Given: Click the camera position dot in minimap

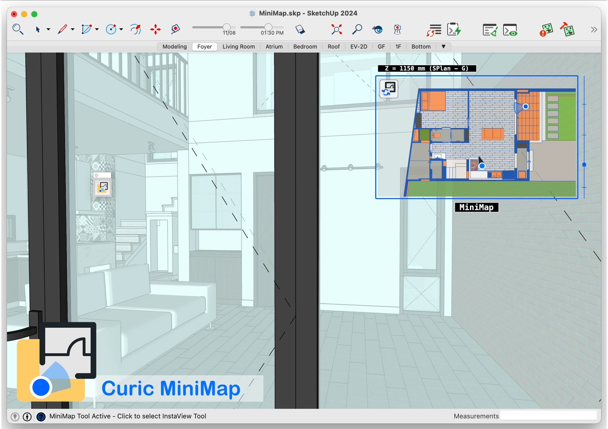Looking at the screenshot, I should pos(525,106).
